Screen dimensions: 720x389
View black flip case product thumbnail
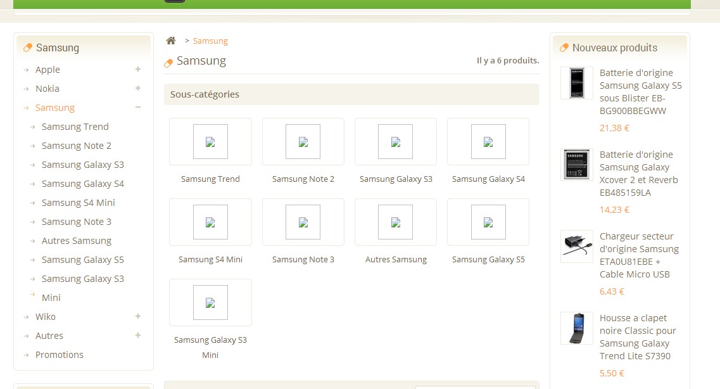[577, 328]
